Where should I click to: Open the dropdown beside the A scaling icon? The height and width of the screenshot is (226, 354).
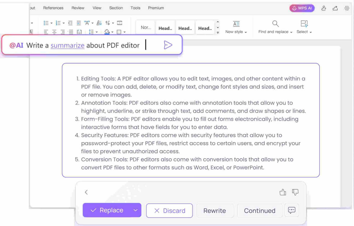click(92, 23)
